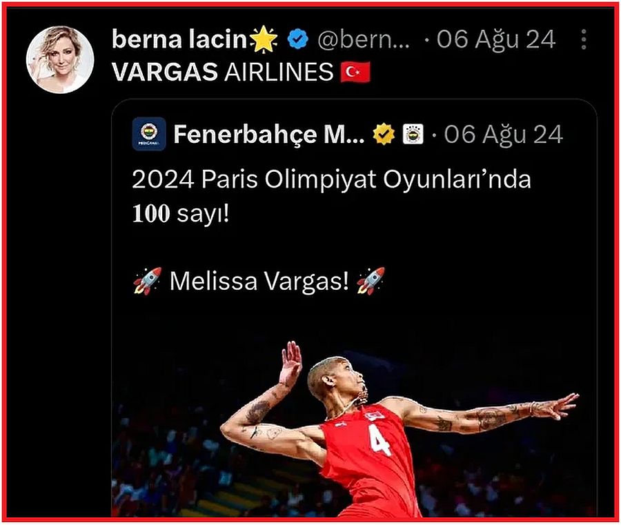The image size is (621, 525).
Task: Open the truncated @bern... handle
Action: [363, 39]
